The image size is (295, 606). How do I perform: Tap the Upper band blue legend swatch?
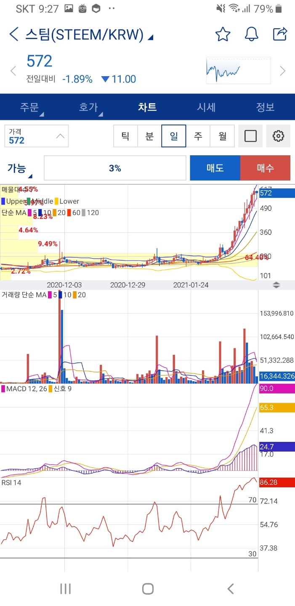[3, 201]
